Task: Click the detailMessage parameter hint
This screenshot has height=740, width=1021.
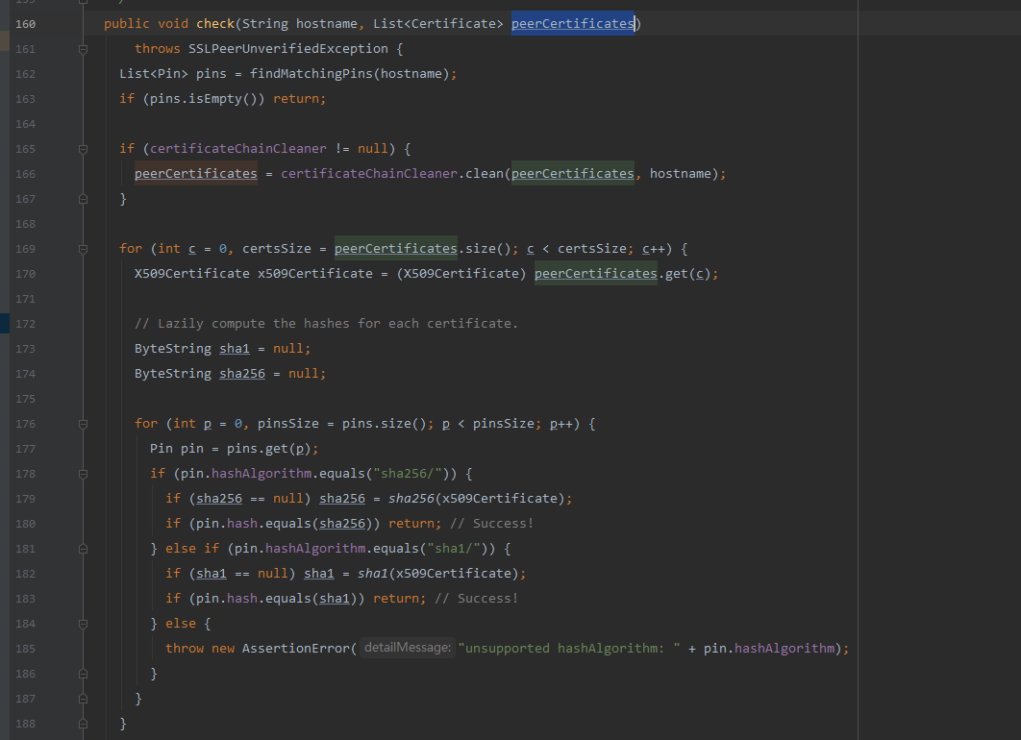Action: point(408,649)
